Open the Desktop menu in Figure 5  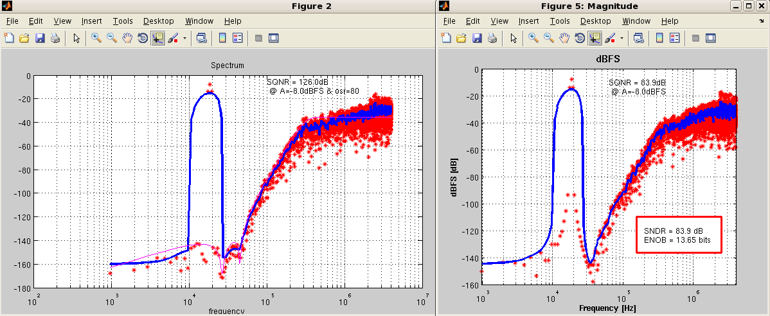[596, 21]
